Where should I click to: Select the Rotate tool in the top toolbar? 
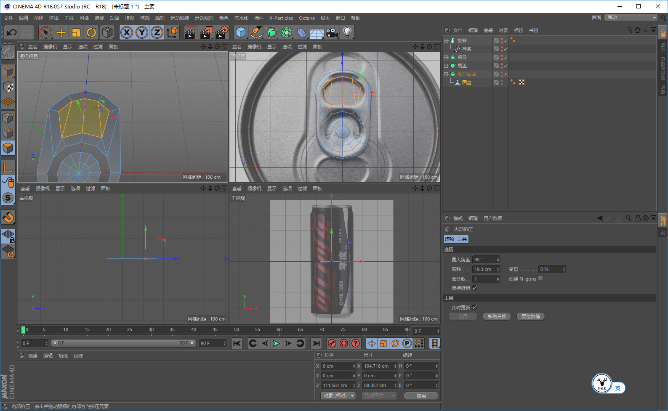pos(91,32)
